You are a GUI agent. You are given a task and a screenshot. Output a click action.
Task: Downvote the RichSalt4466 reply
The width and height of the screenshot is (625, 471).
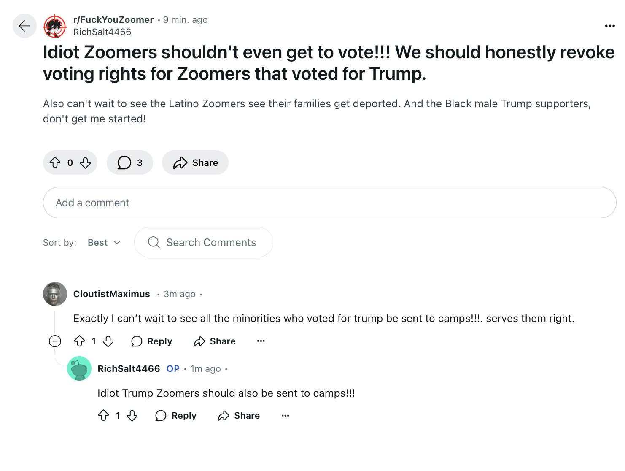(132, 416)
